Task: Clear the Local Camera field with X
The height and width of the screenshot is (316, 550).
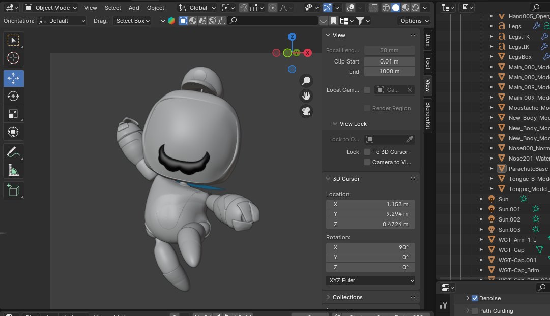Action: (x=410, y=90)
